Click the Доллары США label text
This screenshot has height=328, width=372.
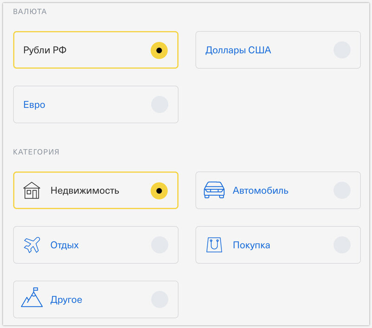pos(238,50)
